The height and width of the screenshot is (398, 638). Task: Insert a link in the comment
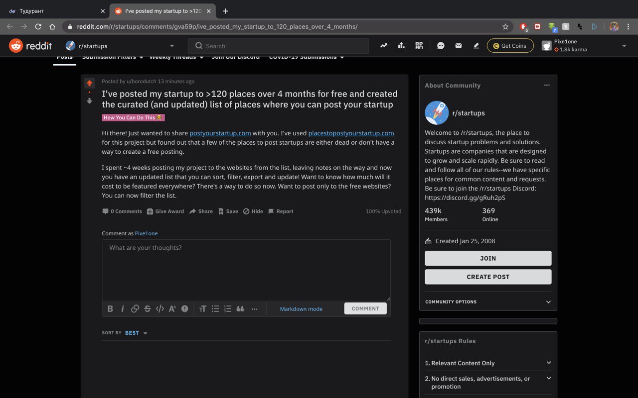(135, 308)
